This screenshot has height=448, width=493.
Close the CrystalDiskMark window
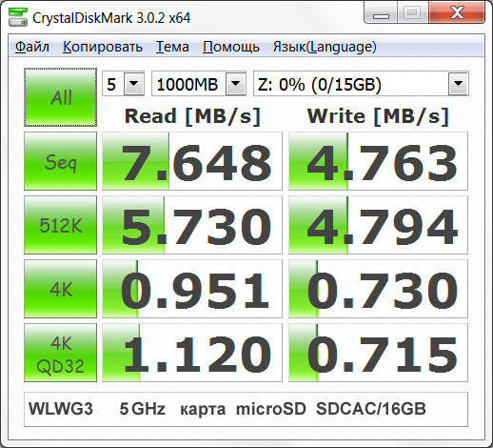point(457,12)
